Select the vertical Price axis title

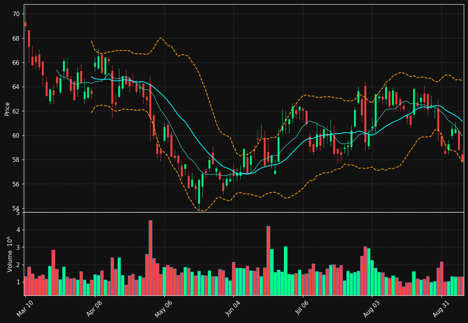tap(7, 109)
